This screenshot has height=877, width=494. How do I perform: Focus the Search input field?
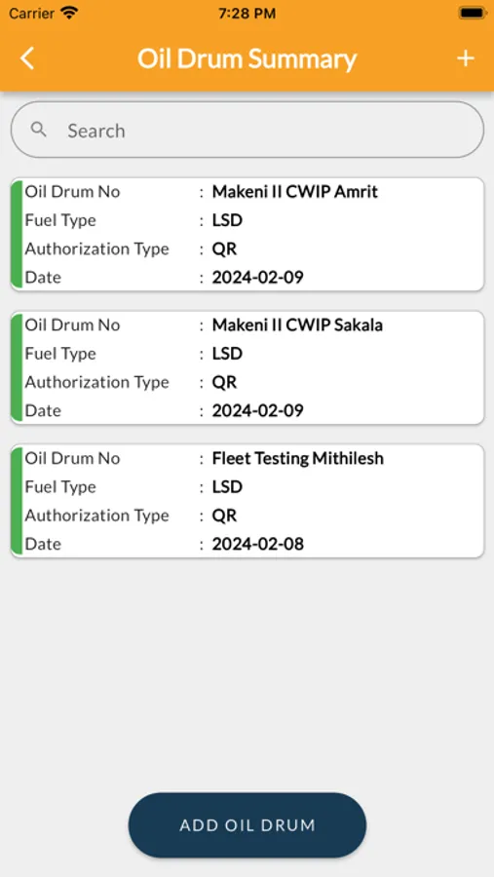tap(247, 130)
